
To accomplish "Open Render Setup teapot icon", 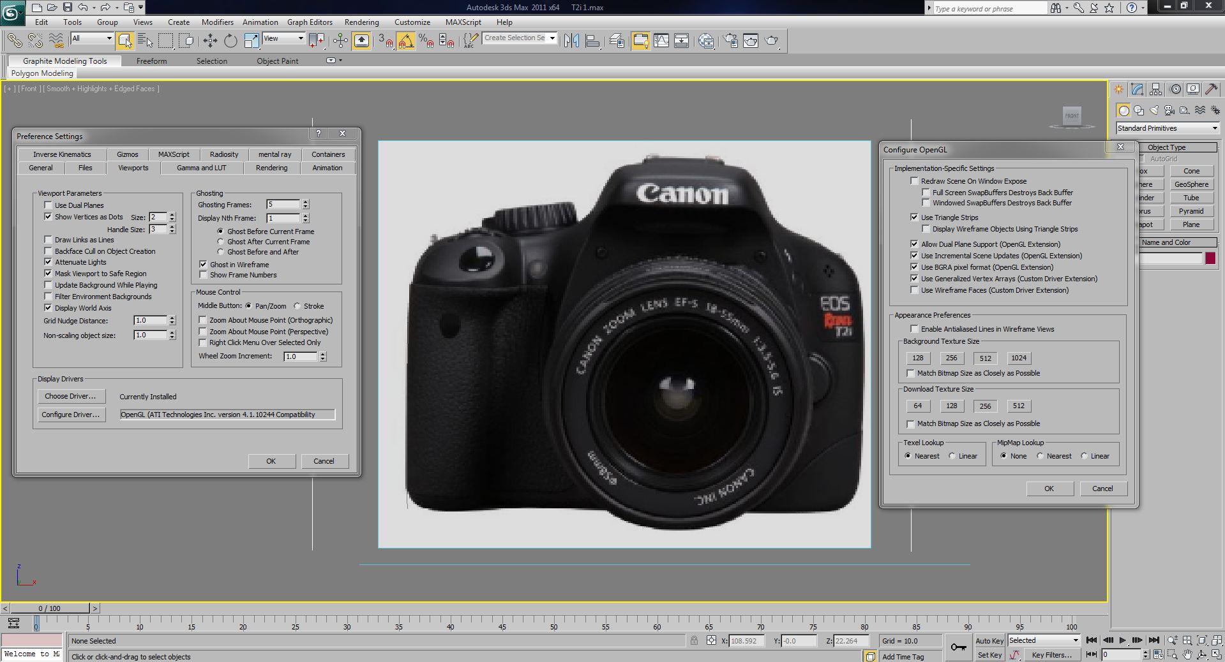I will pyautogui.click(x=731, y=41).
